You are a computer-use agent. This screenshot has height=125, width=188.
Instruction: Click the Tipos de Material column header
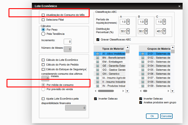[x=113, y=49]
